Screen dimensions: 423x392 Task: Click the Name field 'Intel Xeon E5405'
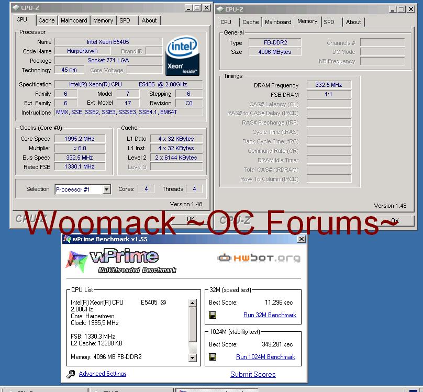tap(108, 42)
